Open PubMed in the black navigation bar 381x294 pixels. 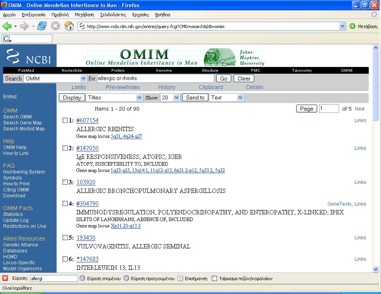pos(26,71)
